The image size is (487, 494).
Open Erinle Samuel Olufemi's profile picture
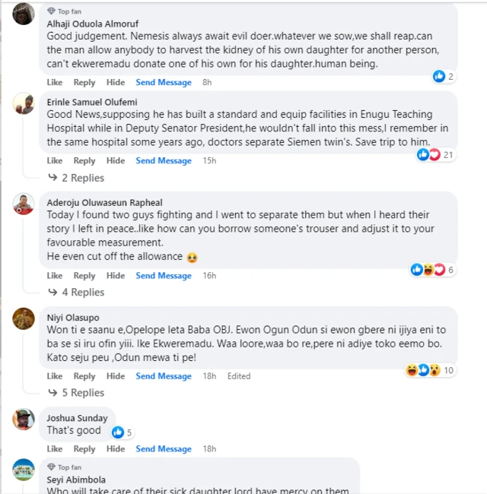tap(24, 105)
